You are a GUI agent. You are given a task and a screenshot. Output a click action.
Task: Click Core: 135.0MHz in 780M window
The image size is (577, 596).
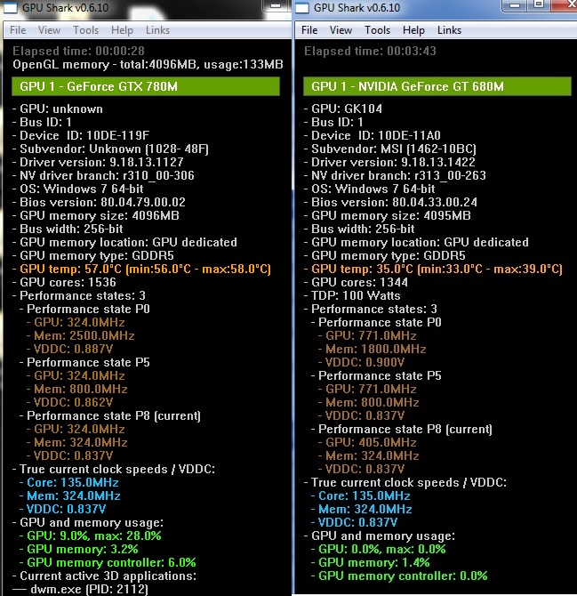[x=69, y=482]
